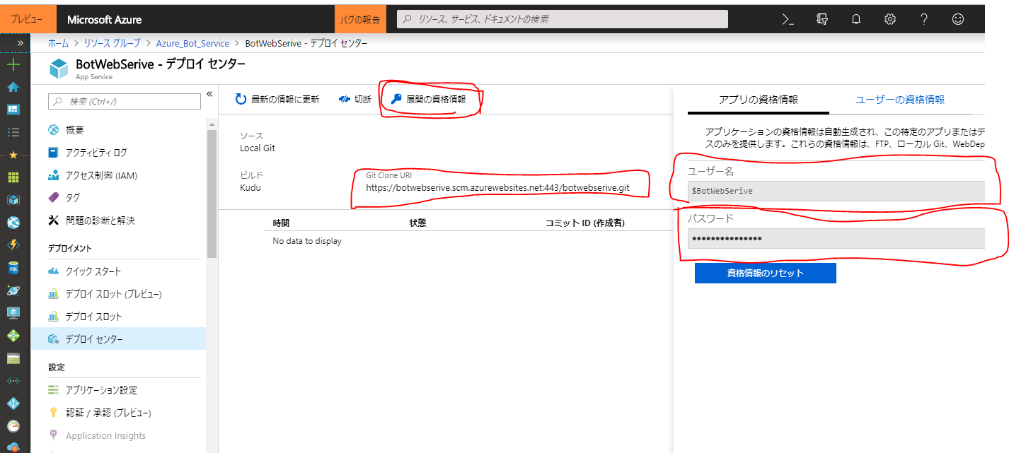The width and height of the screenshot is (1009, 453).
Task: Open アクティビティ ログ from the menu
Action: click(x=95, y=152)
